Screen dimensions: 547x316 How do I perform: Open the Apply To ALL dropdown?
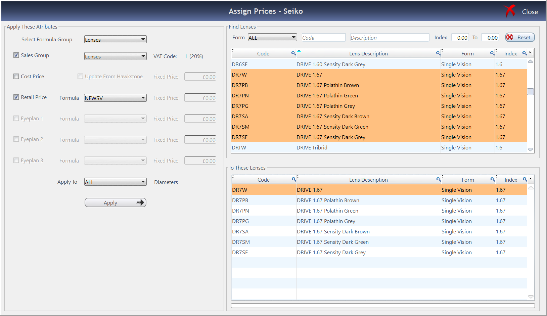pyautogui.click(x=115, y=182)
